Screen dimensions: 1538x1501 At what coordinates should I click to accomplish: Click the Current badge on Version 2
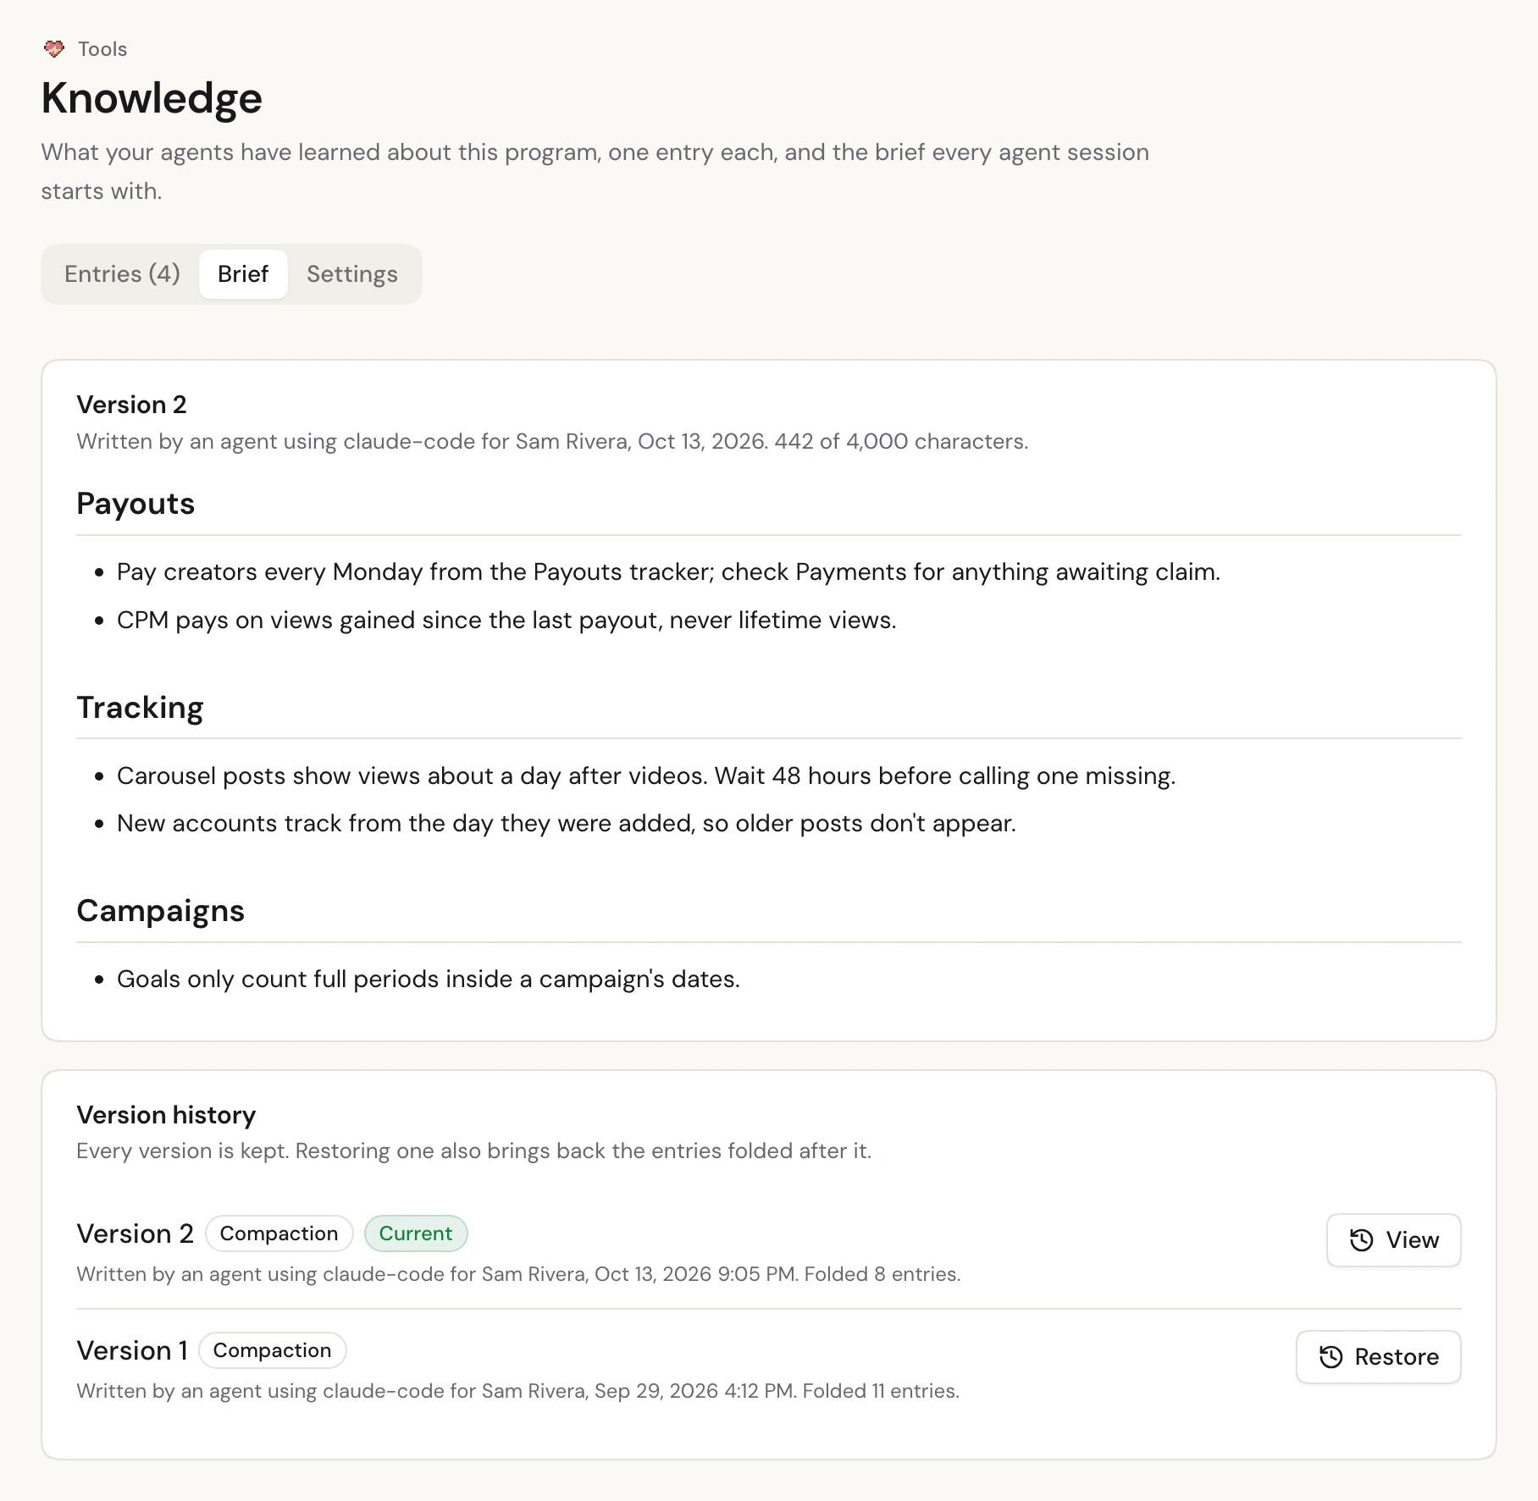coord(416,1233)
